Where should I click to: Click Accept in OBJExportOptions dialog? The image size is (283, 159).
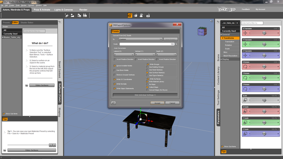pos(157,103)
